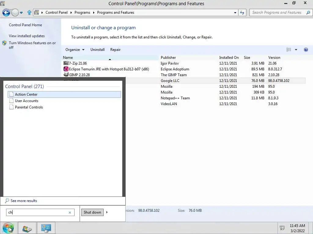Select the GIMP 2.10.28 entry
This screenshot has width=313, height=234.
pos(184,75)
